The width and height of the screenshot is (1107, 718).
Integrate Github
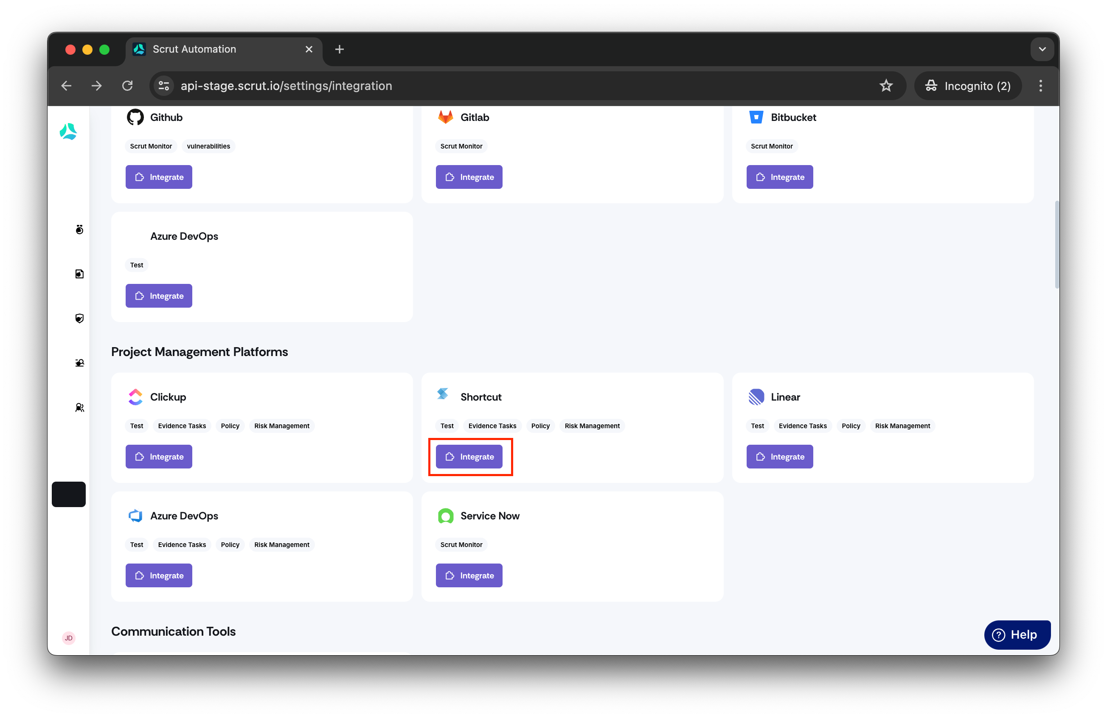[x=159, y=177]
